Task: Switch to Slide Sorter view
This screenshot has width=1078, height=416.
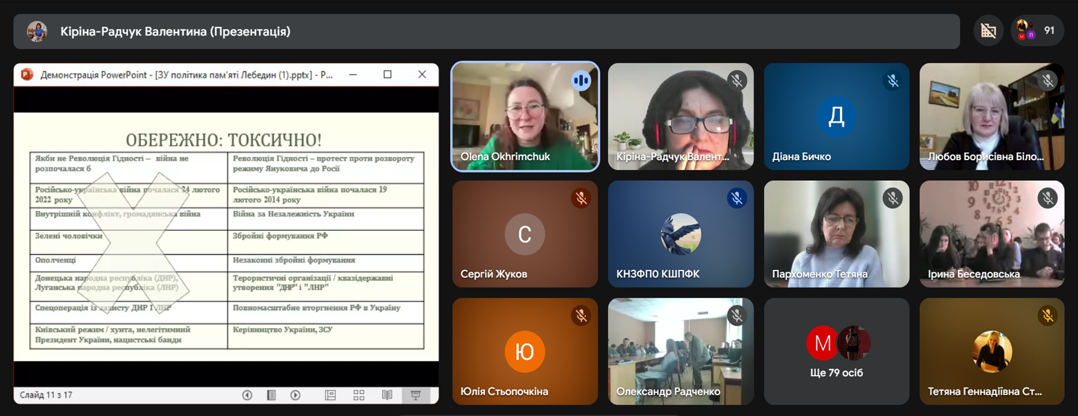Action: (x=359, y=395)
